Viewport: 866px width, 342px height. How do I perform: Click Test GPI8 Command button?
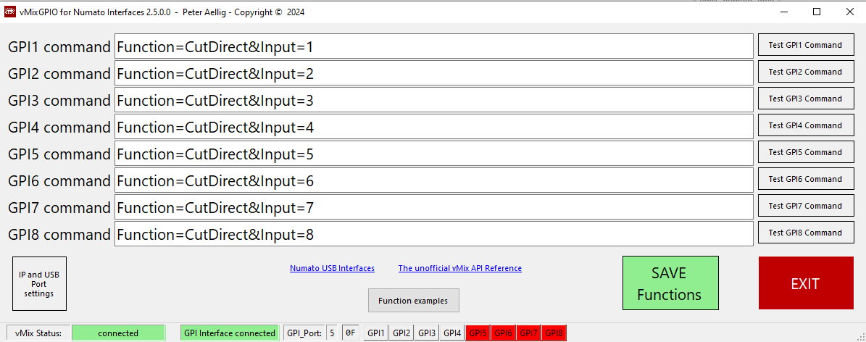(806, 233)
